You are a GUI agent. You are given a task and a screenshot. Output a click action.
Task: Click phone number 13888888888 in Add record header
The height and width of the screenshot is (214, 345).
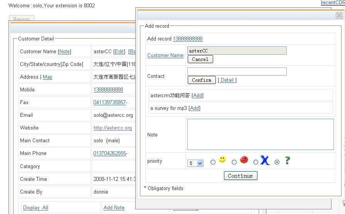188,39
